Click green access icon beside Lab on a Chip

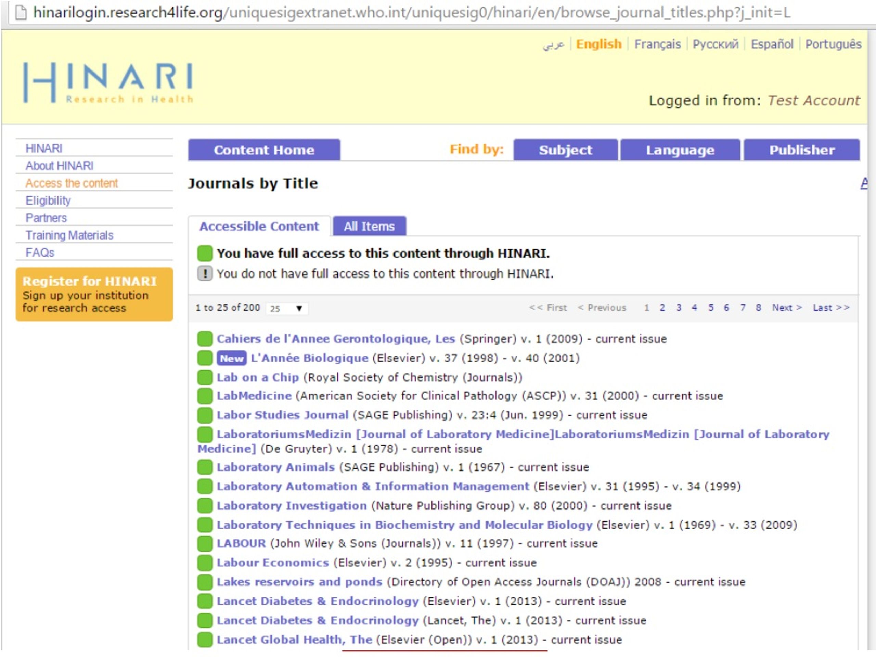click(x=205, y=377)
